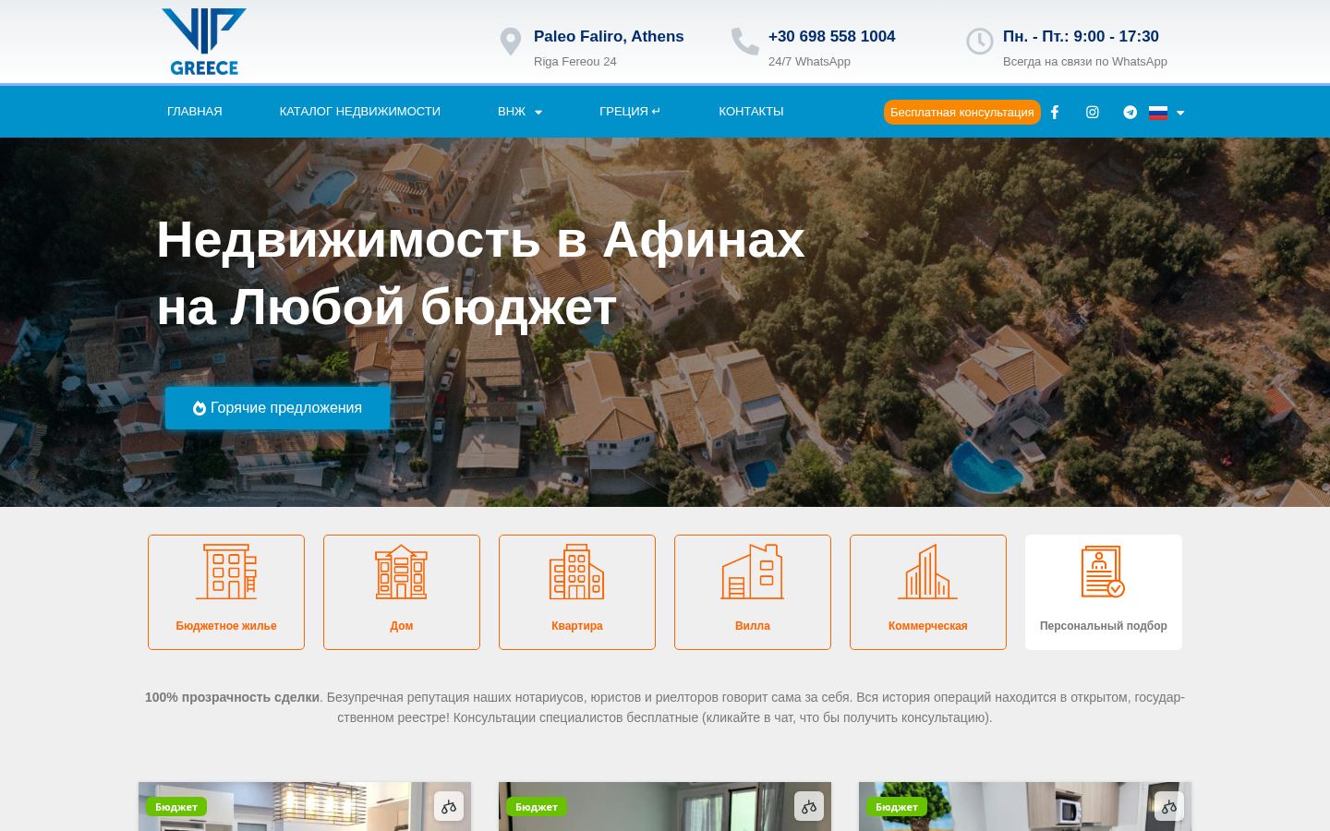Click Всегда на связи по WhatsApp text
The height and width of the screenshot is (831, 1330).
tap(1085, 62)
